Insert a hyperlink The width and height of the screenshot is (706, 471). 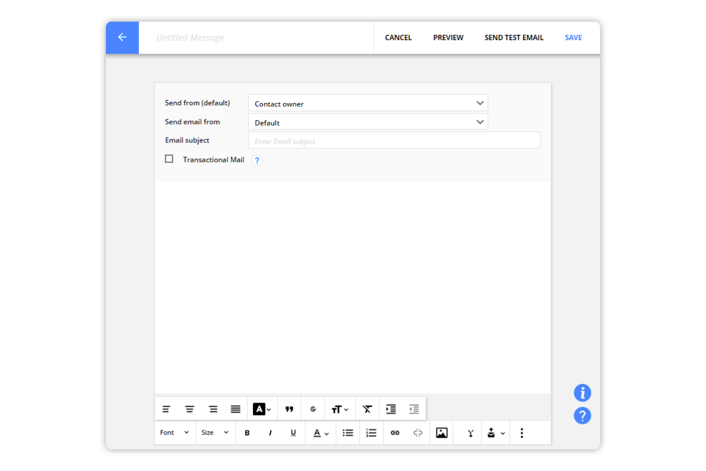(x=395, y=433)
